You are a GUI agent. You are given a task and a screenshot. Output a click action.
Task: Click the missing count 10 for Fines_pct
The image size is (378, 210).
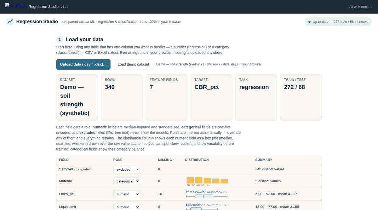(160, 194)
